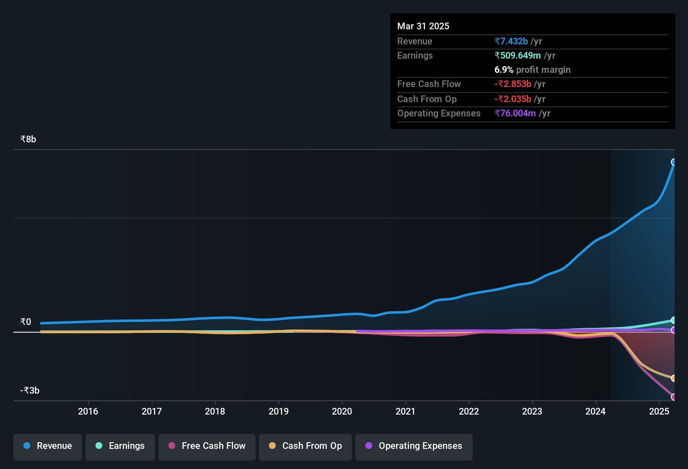Expand the Free Cash Flow legend entry

click(x=207, y=446)
